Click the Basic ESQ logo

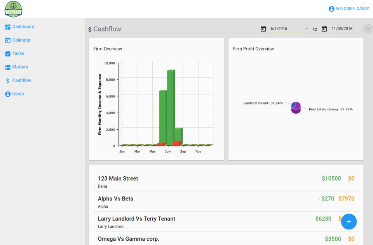coord(13,9)
